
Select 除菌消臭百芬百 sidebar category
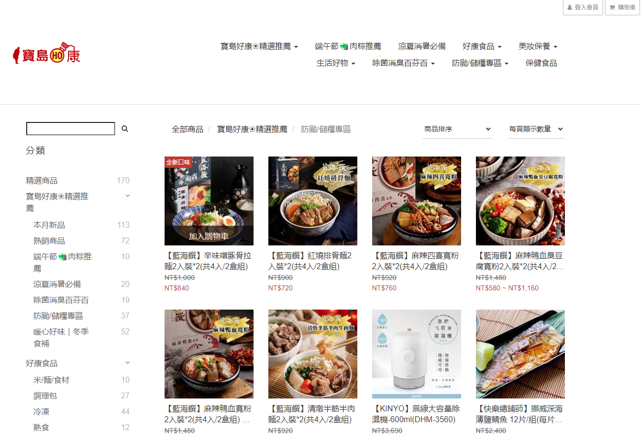pos(61,300)
